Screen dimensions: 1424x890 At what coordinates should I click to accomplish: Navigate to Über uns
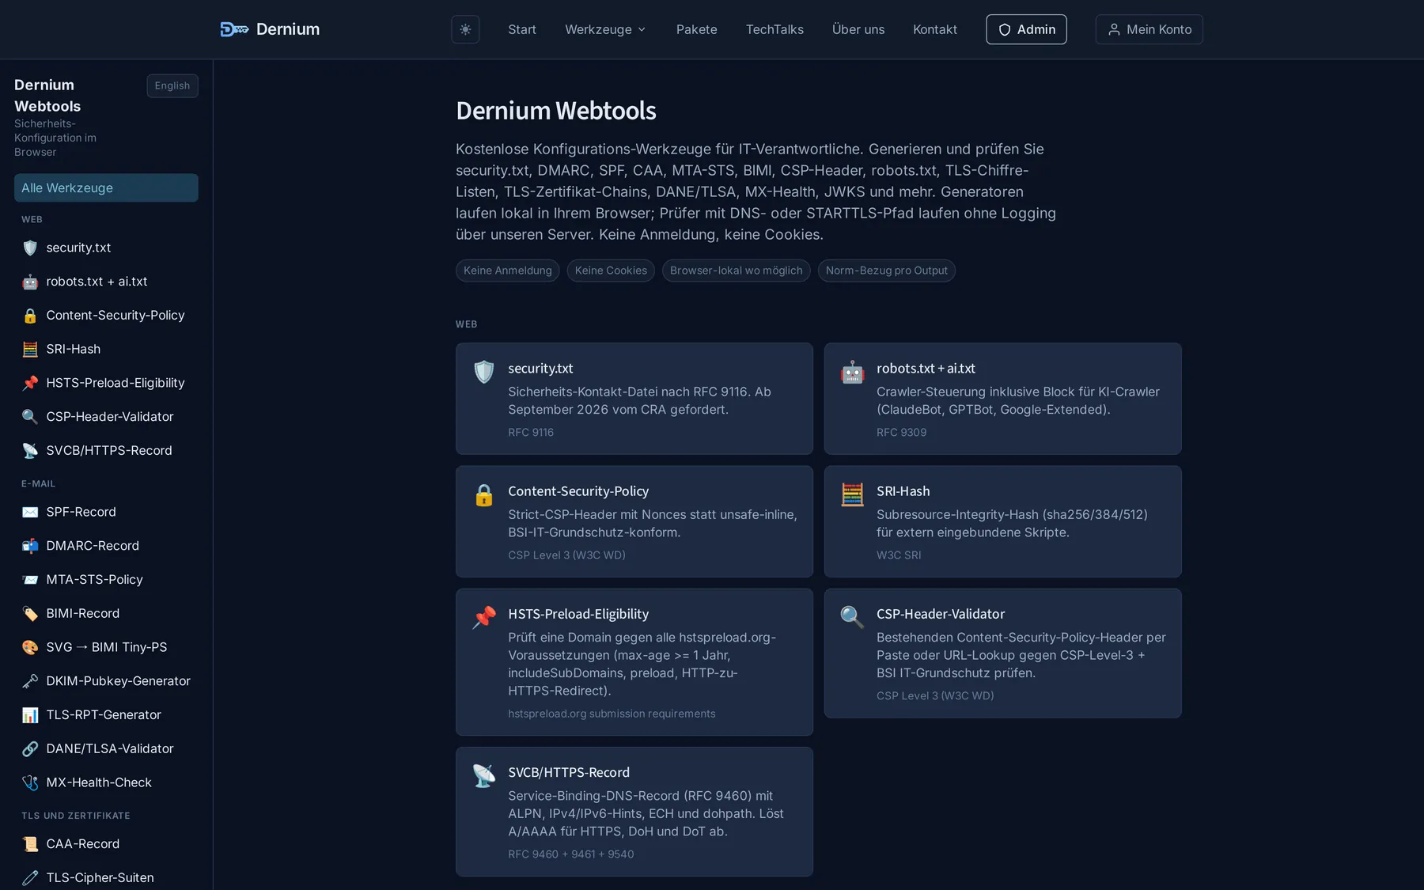coord(858,29)
